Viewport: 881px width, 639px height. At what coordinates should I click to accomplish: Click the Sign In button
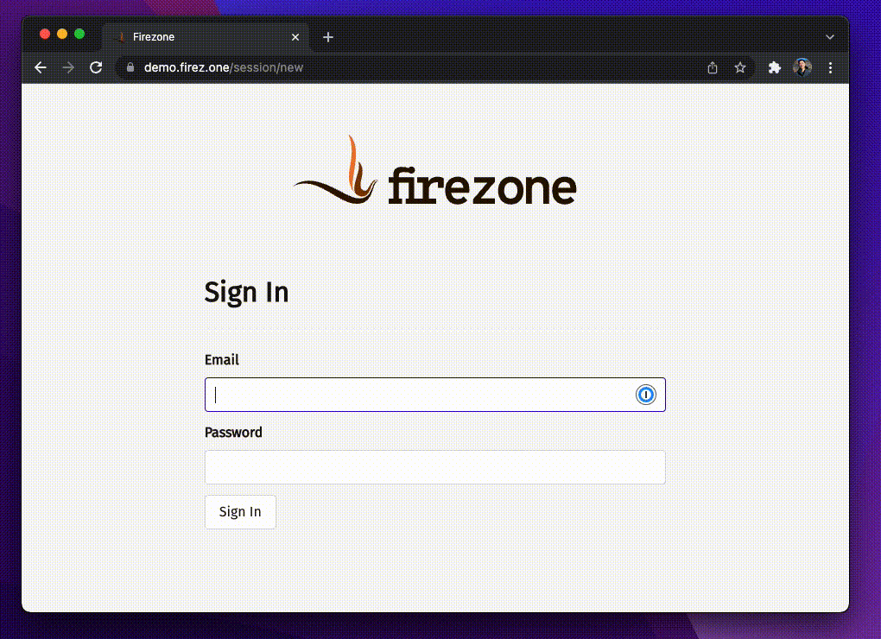pos(240,511)
